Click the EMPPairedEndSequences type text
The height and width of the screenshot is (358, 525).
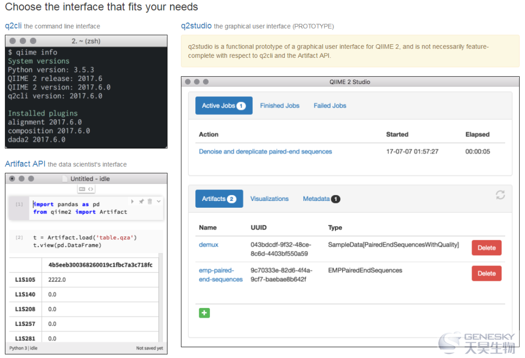365,270
